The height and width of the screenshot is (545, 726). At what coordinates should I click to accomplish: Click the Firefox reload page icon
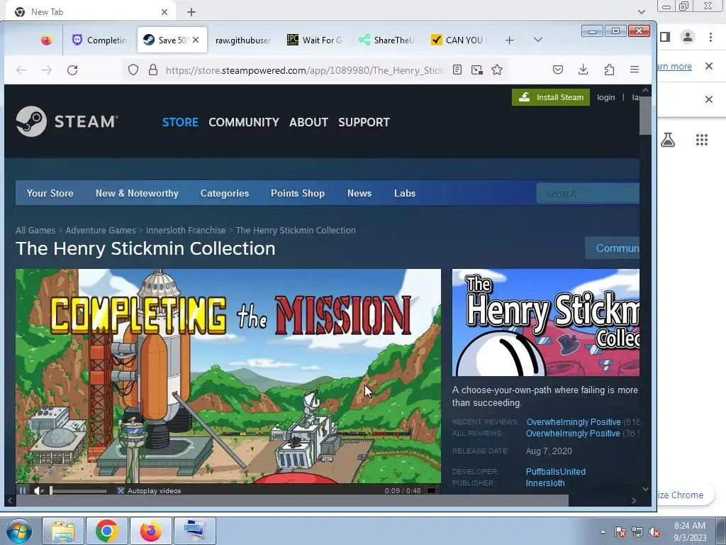pos(72,70)
